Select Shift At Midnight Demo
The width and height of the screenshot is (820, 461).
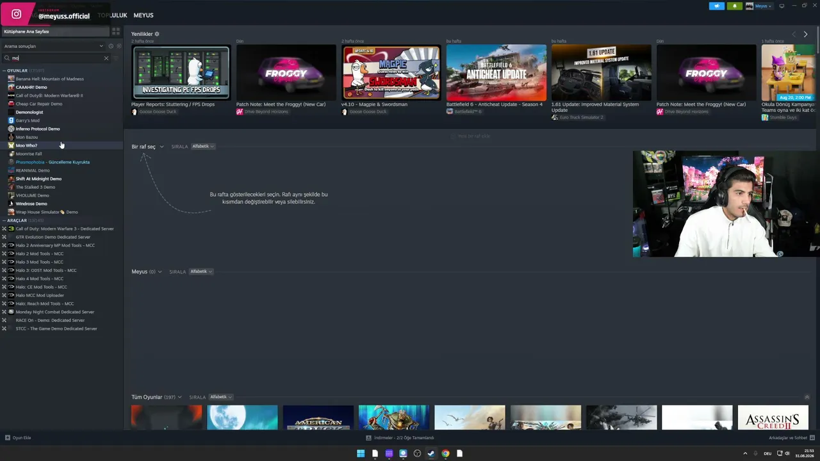pos(38,179)
